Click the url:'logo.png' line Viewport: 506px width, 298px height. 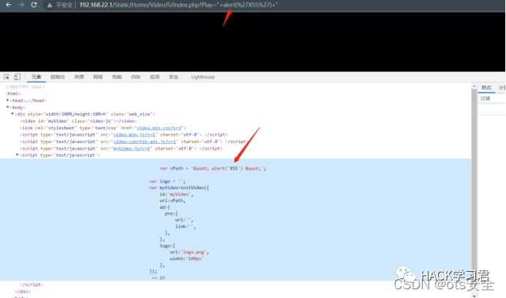click(189, 252)
